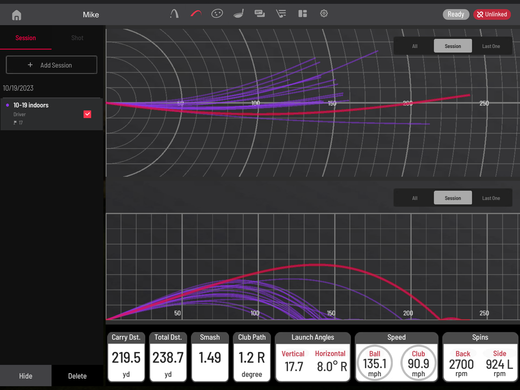This screenshot has width=520, height=390.
Task: Open the single trajectory arc view icon
Action: tap(174, 14)
